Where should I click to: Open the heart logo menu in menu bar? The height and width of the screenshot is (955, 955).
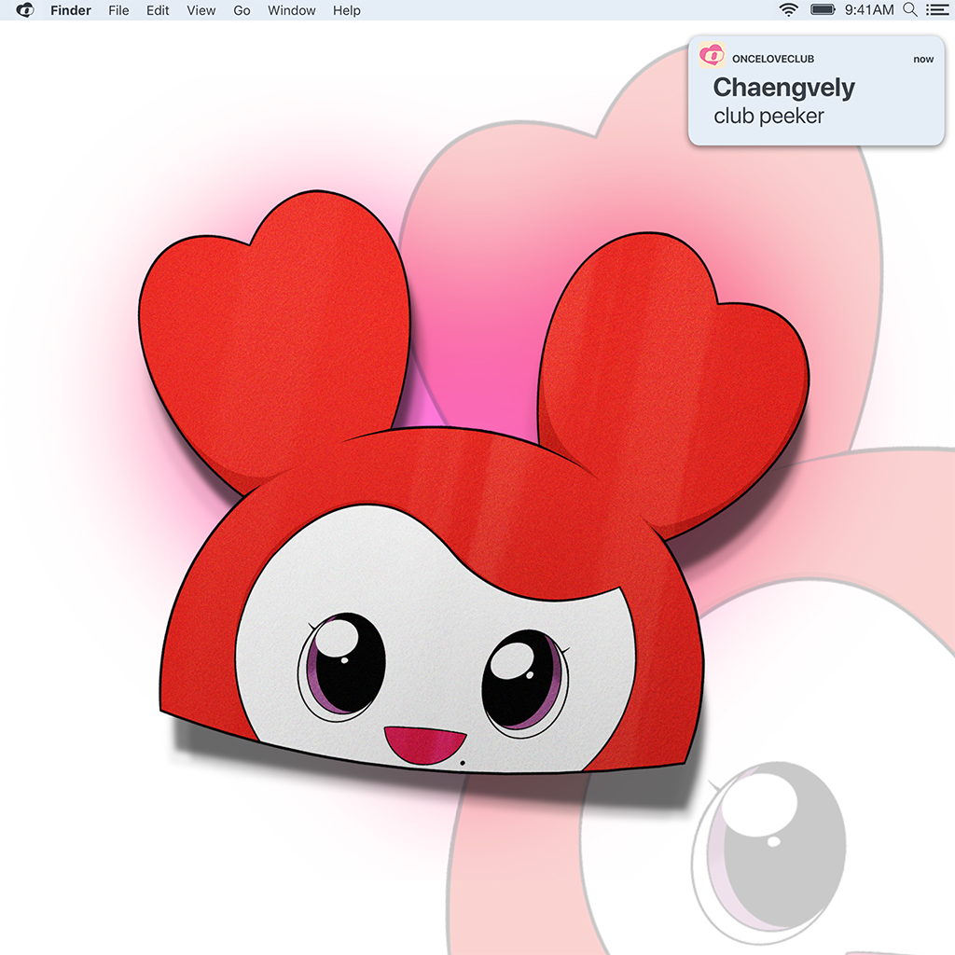click(x=25, y=10)
